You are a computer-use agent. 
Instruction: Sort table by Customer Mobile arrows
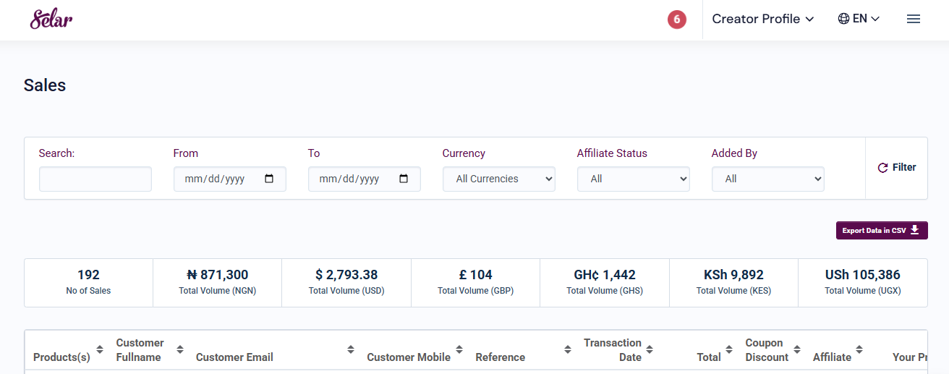click(459, 350)
